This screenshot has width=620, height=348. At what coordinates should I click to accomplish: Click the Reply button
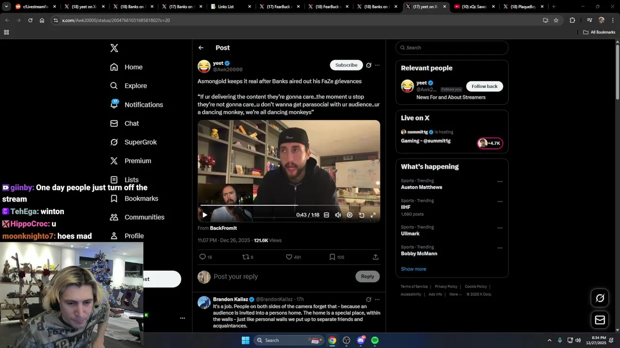pyautogui.click(x=368, y=276)
